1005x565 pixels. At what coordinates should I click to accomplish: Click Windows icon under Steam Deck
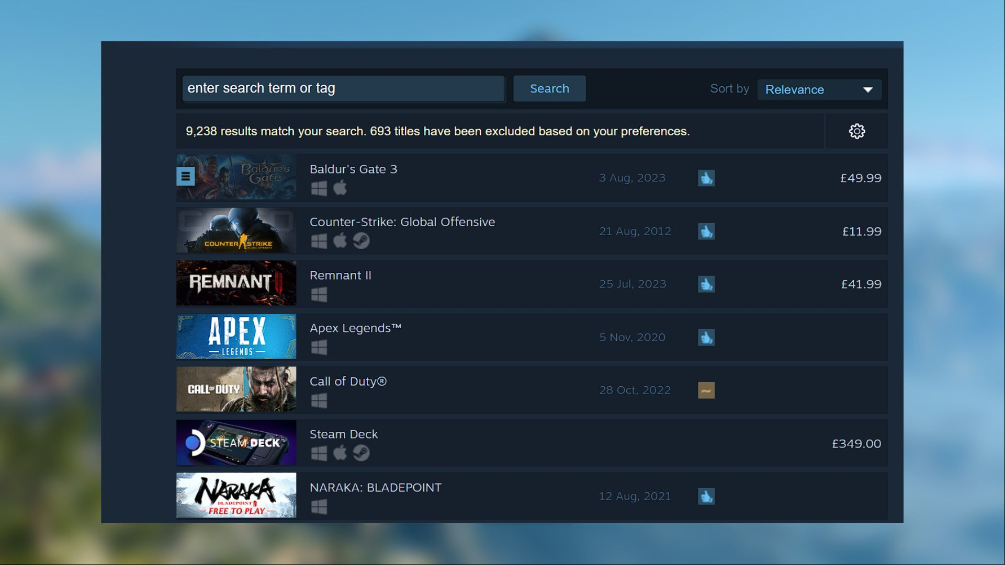(x=319, y=453)
